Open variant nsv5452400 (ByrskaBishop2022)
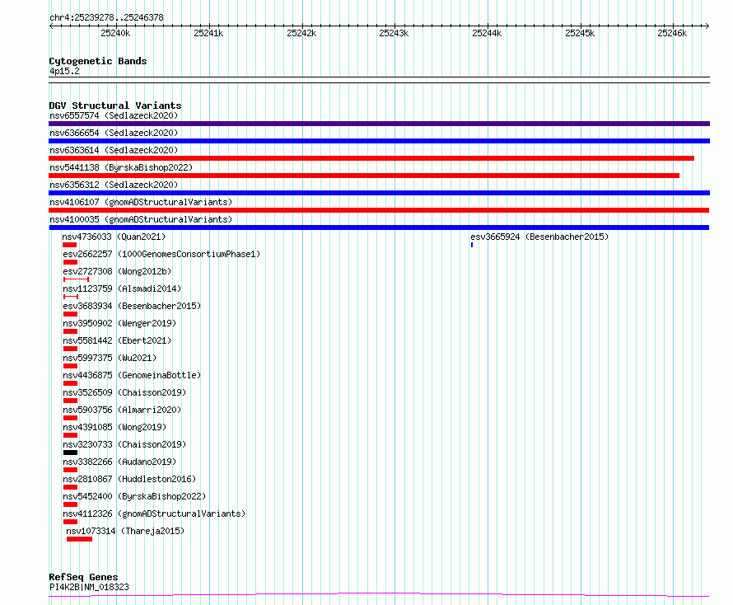Image resolution: width=733 pixels, height=605 pixels. (134, 496)
